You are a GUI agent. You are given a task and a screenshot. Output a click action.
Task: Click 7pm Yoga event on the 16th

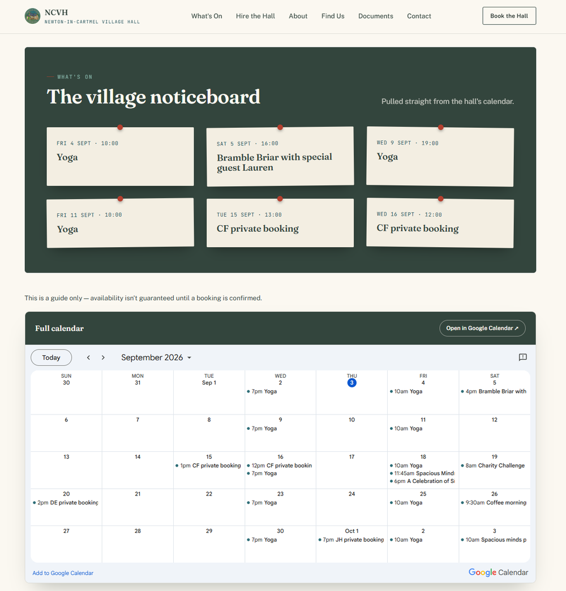click(280, 473)
